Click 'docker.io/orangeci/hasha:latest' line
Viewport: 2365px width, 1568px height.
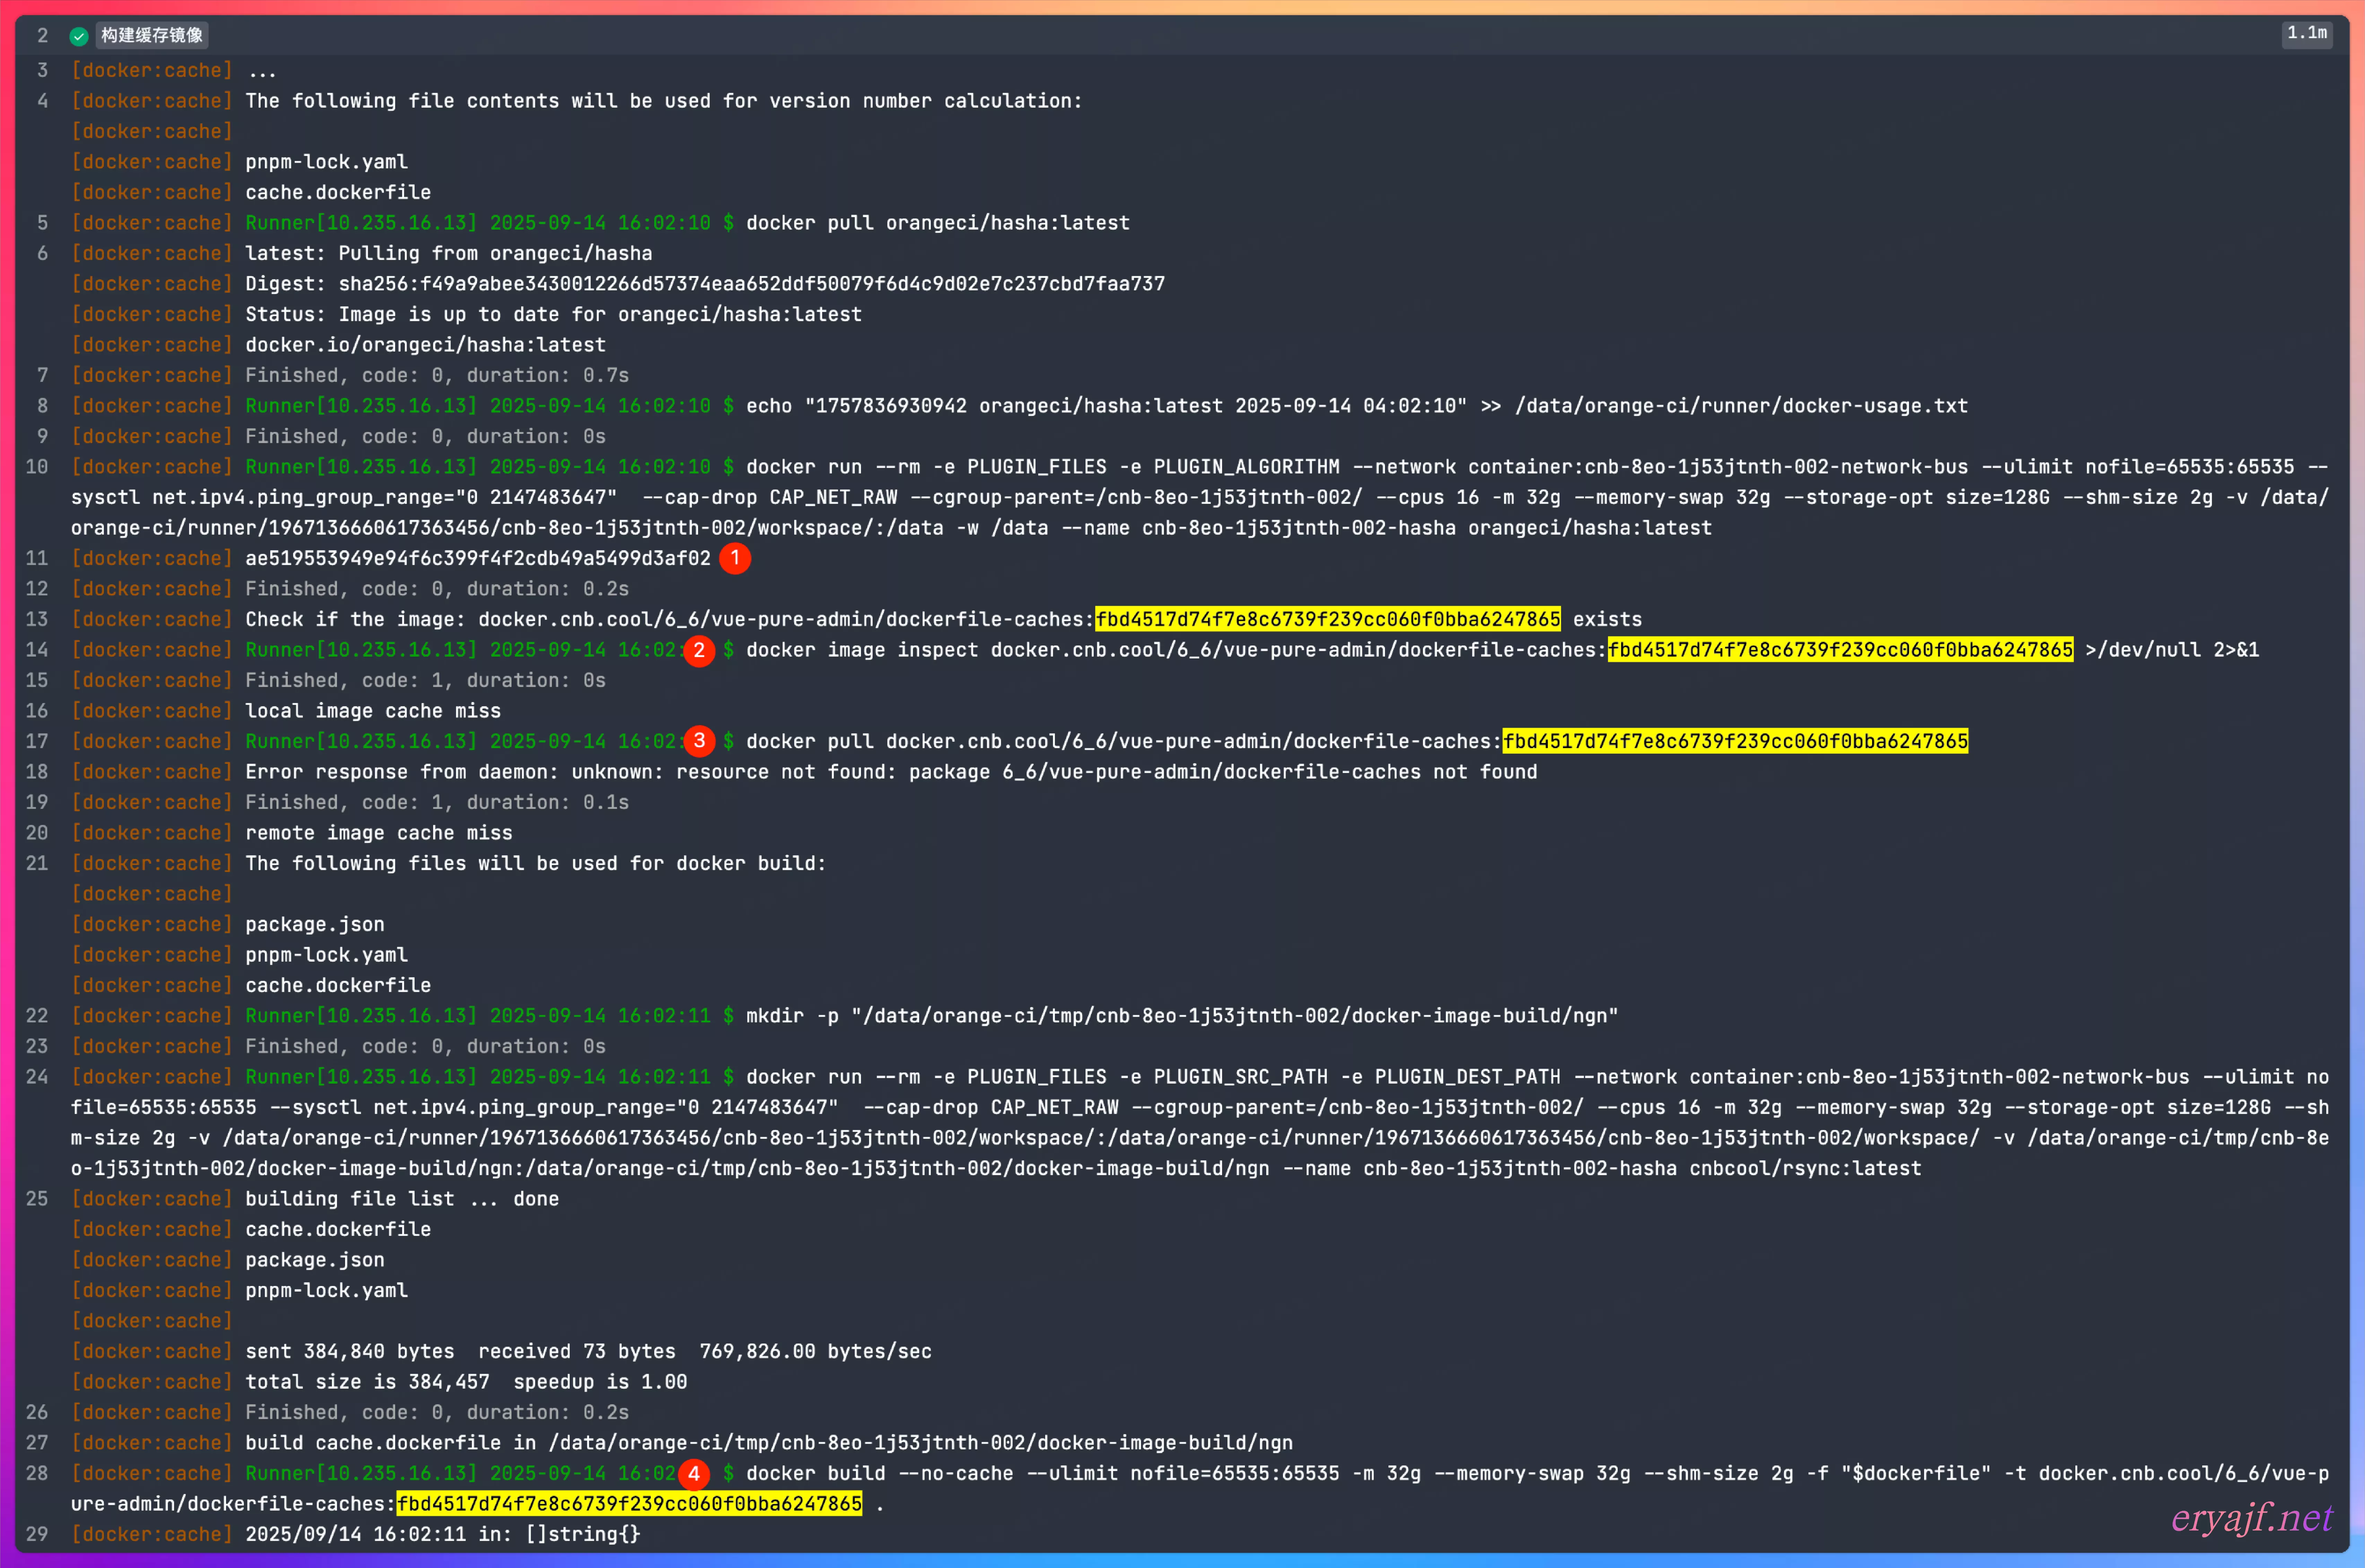coord(426,345)
